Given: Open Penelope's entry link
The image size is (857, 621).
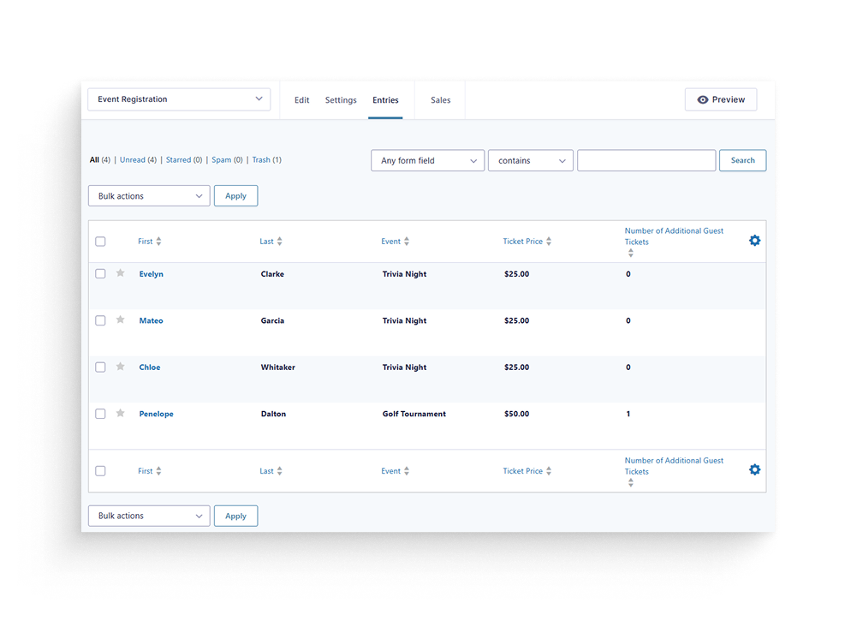Looking at the screenshot, I should tap(156, 414).
